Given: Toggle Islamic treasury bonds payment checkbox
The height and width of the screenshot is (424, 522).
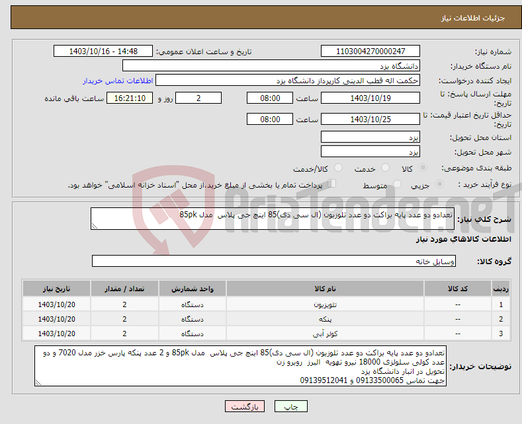Looking at the screenshot, I should pyautogui.click(x=332, y=184).
